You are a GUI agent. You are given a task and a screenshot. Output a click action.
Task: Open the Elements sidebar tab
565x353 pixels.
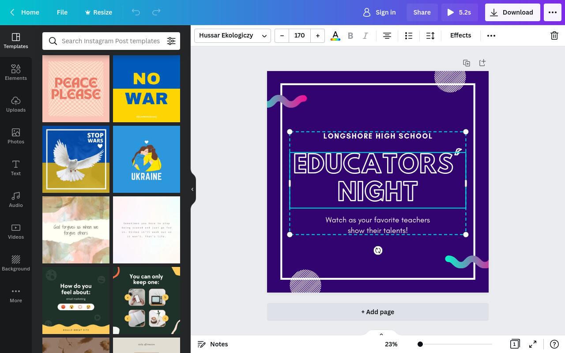pyautogui.click(x=16, y=73)
